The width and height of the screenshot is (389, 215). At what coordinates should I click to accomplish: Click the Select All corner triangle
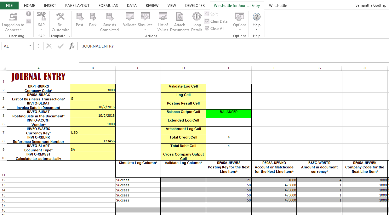(x=4, y=68)
